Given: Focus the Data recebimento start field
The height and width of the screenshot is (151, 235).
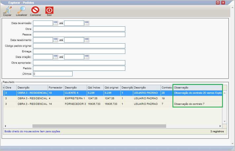Looking at the screenshot, I should (43, 40).
